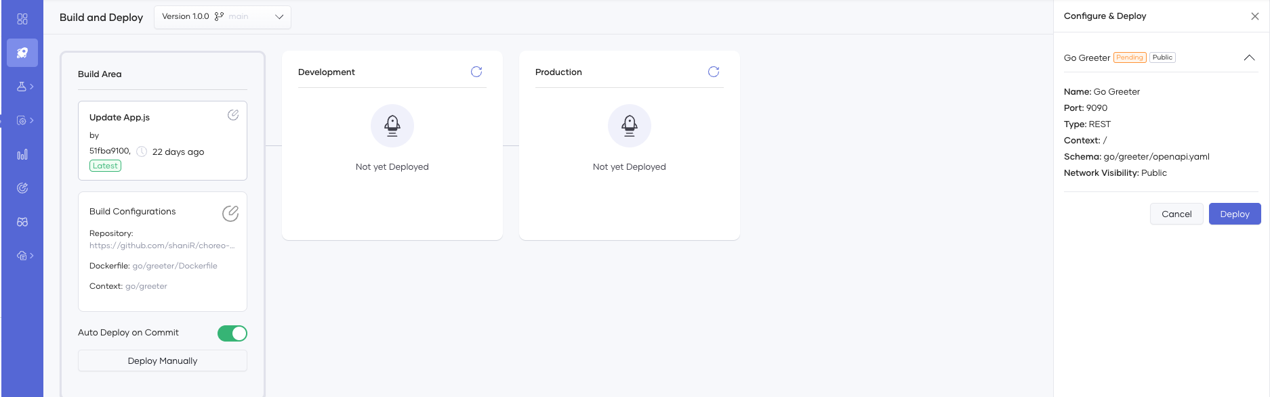Click Cancel in Configure & Deploy panel
The width and height of the screenshot is (1270, 397).
[x=1176, y=214]
